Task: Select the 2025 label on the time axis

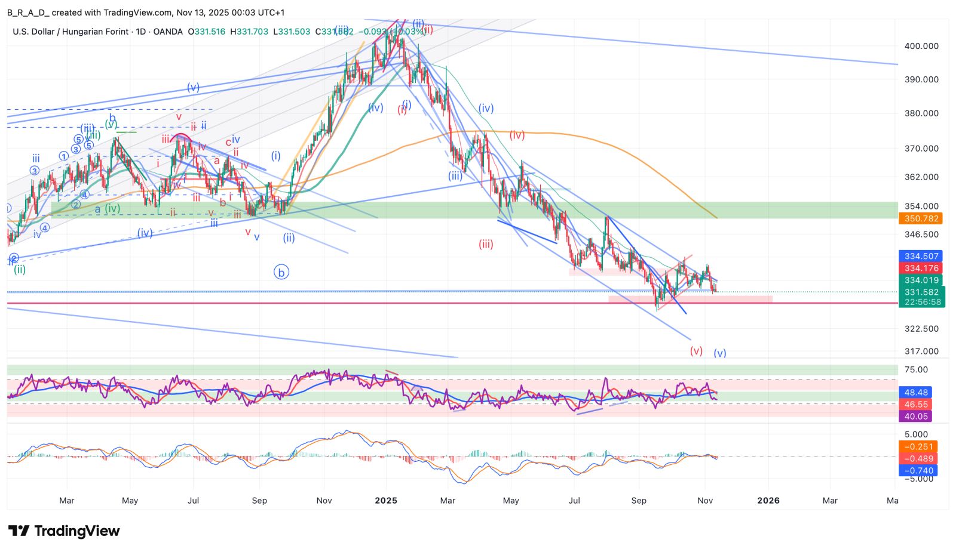Action: (x=386, y=501)
